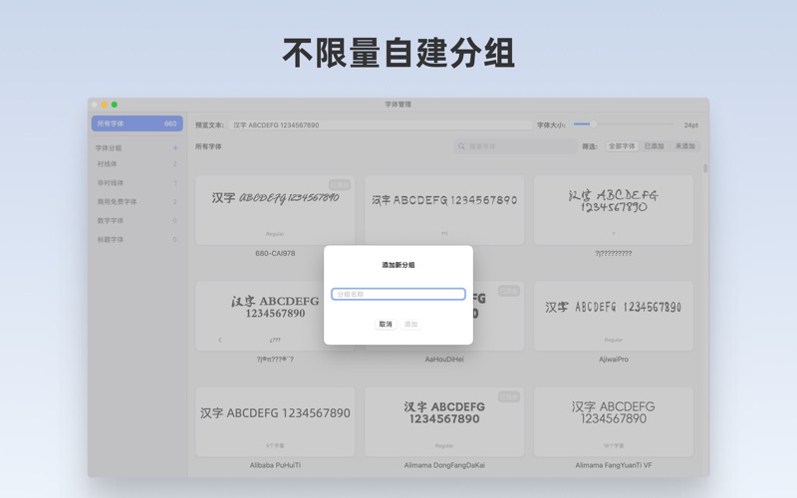This screenshot has height=498, width=797.
Task: Click the 24pt font size value
Action: coord(690,125)
